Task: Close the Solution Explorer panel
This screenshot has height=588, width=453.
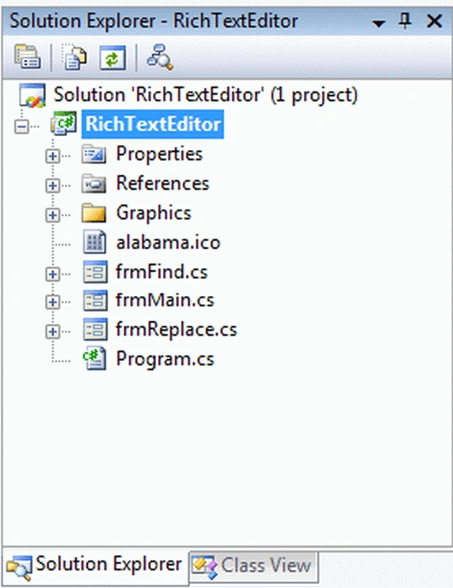Action: click(x=434, y=21)
